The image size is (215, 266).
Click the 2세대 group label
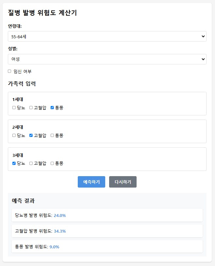click(x=18, y=127)
